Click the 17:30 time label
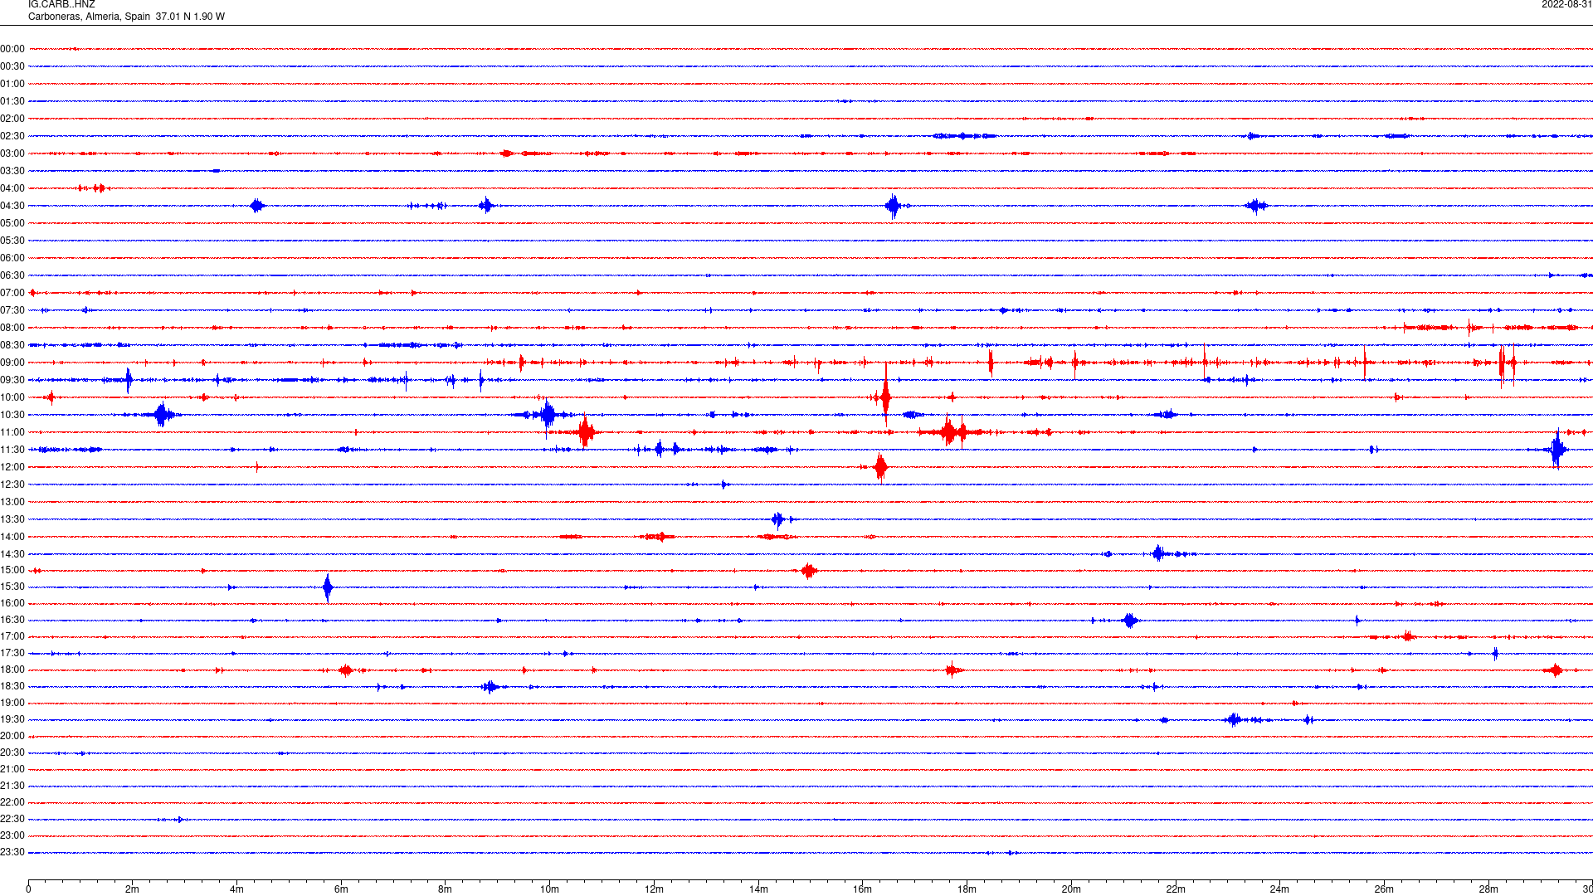Viewport: 1593px width, 896px height. pyautogui.click(x=12, y=653)
